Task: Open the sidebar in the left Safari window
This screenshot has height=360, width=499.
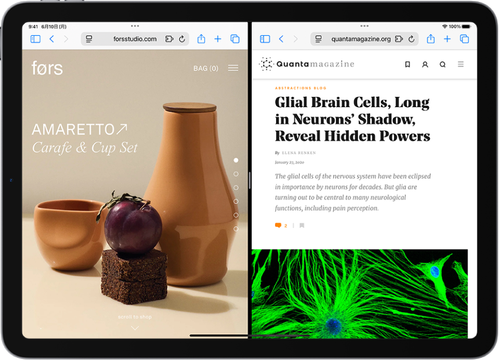Action: (x=35, y=38)
